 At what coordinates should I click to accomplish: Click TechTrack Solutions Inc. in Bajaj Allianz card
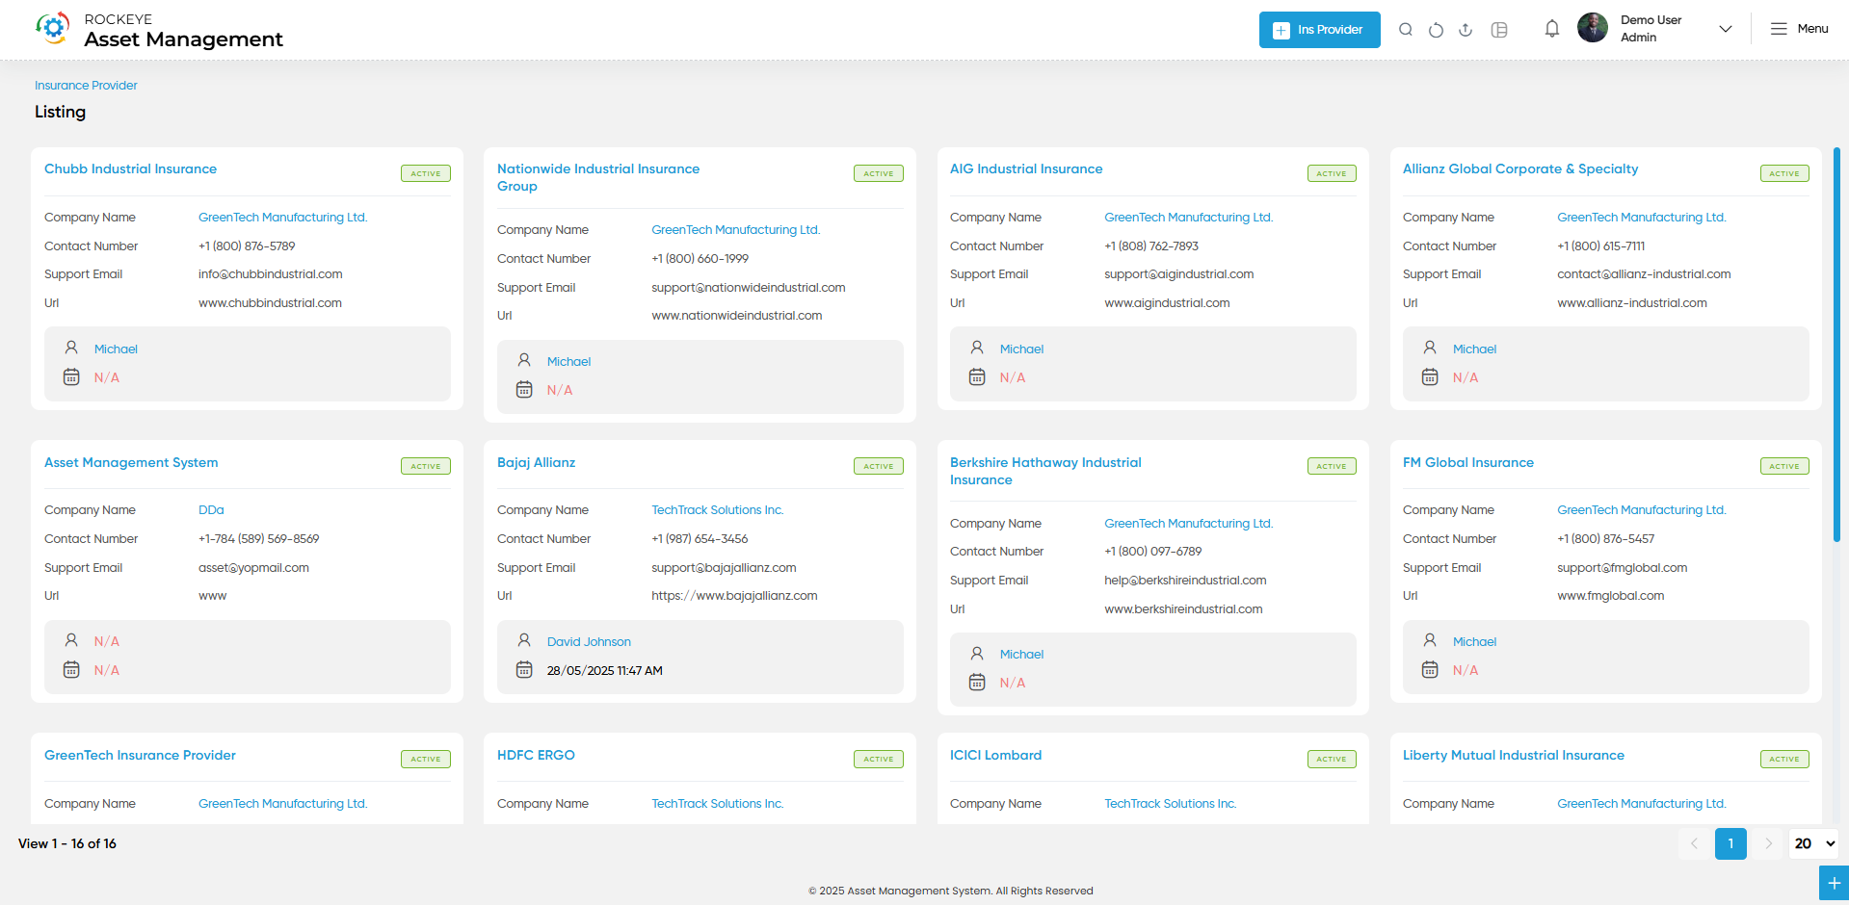(717, 510)
